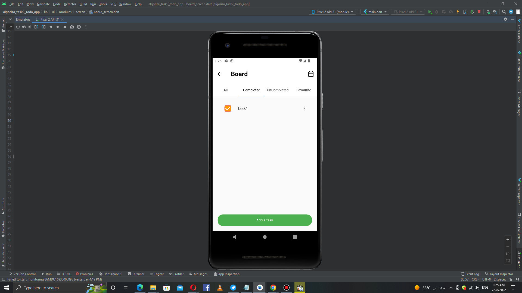Stop the running app
This screenshot has height=293, width=522.
pos(479,12)
